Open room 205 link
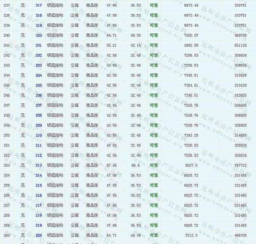 tap(39, 86)
